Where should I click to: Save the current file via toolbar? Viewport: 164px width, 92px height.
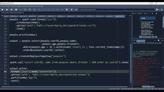coord(11,9)
